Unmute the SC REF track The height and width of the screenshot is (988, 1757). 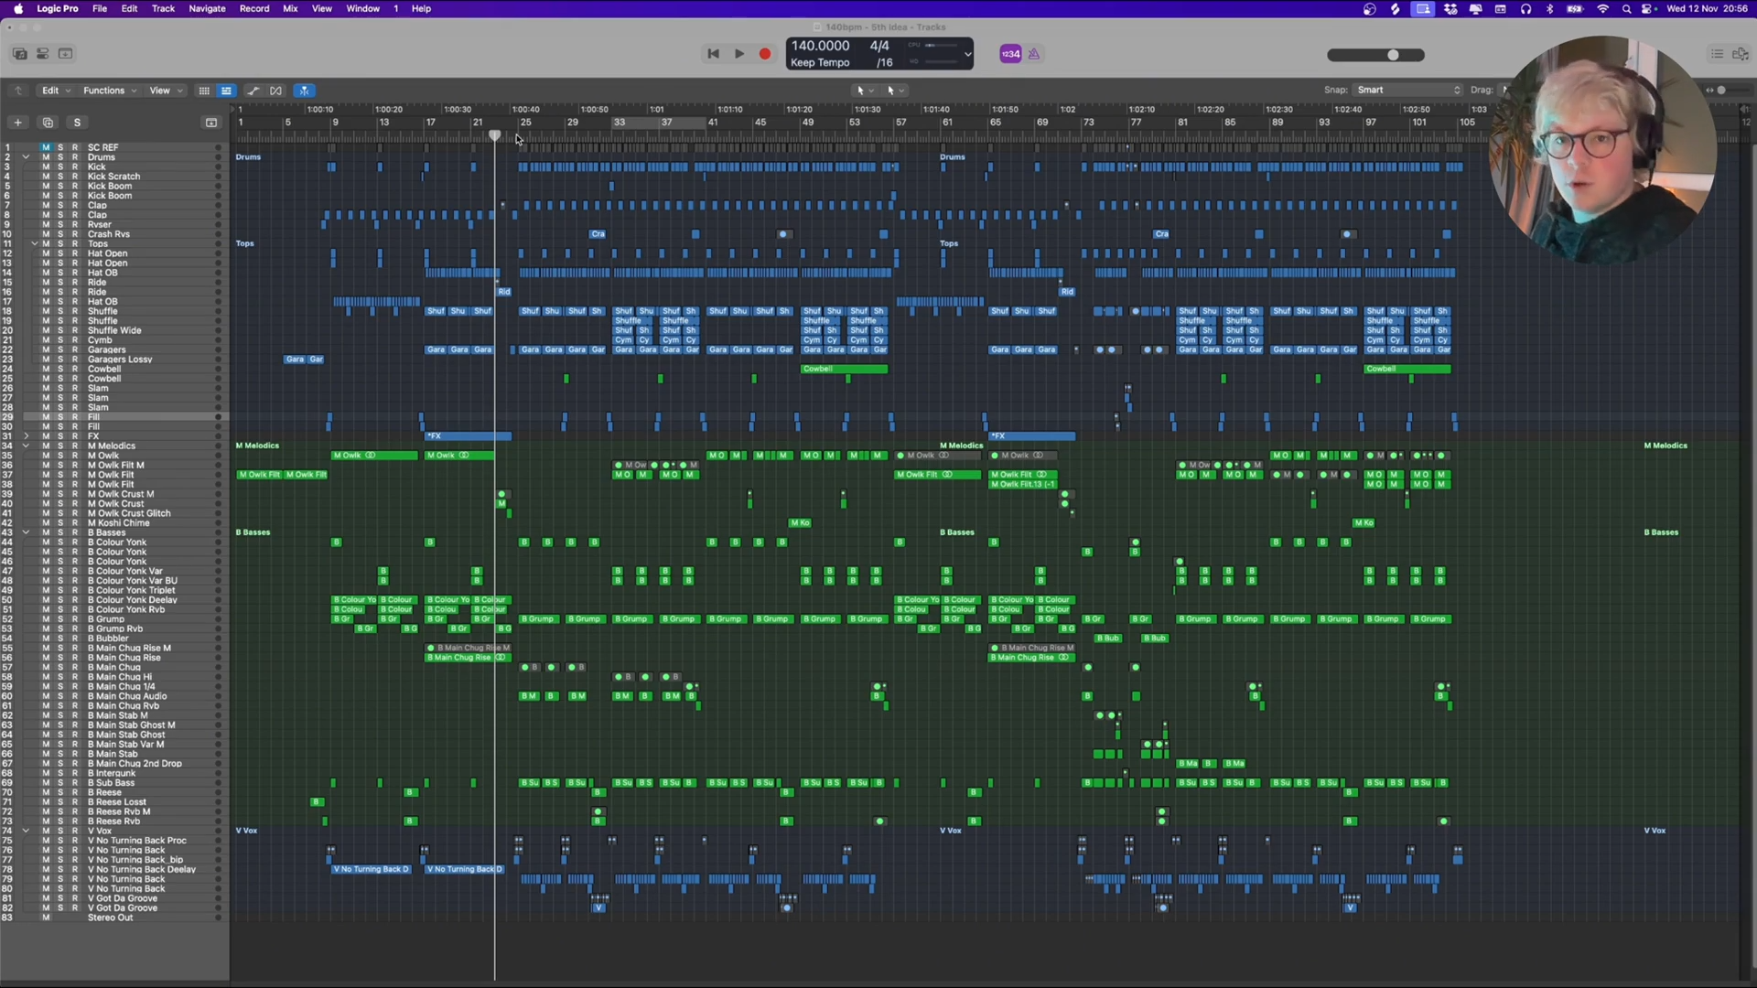pos(46,147)
